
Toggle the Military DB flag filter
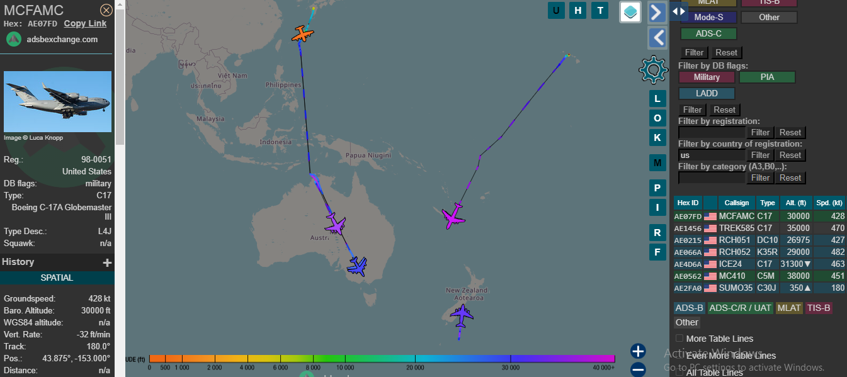point(707,77)
